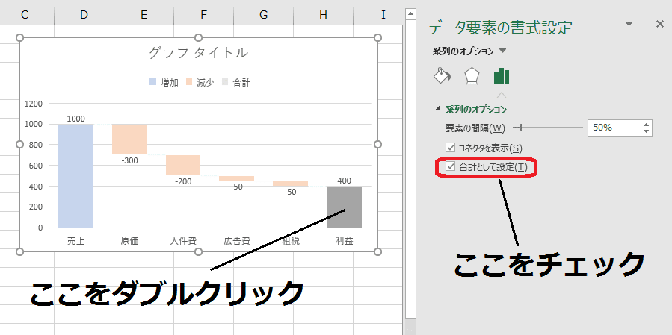The height and width of the screenshot is (335, 672).
Task: Click the 原価 category axis label
Action: pyautogui.click(x=129, y=241)
